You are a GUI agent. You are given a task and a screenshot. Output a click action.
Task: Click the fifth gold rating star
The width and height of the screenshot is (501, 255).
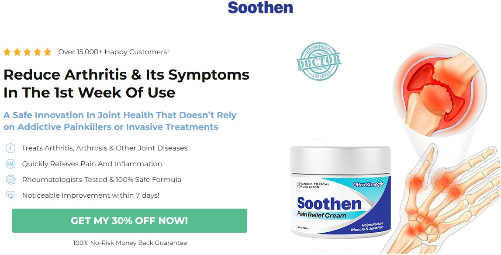pyautogui.click(x=48, y=52)
